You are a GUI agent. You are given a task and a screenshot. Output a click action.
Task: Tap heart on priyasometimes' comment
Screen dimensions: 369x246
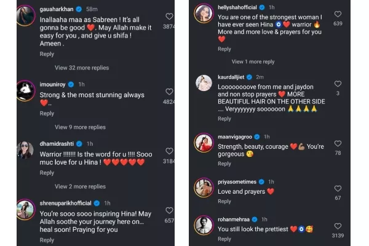click(x=338, y=188)
